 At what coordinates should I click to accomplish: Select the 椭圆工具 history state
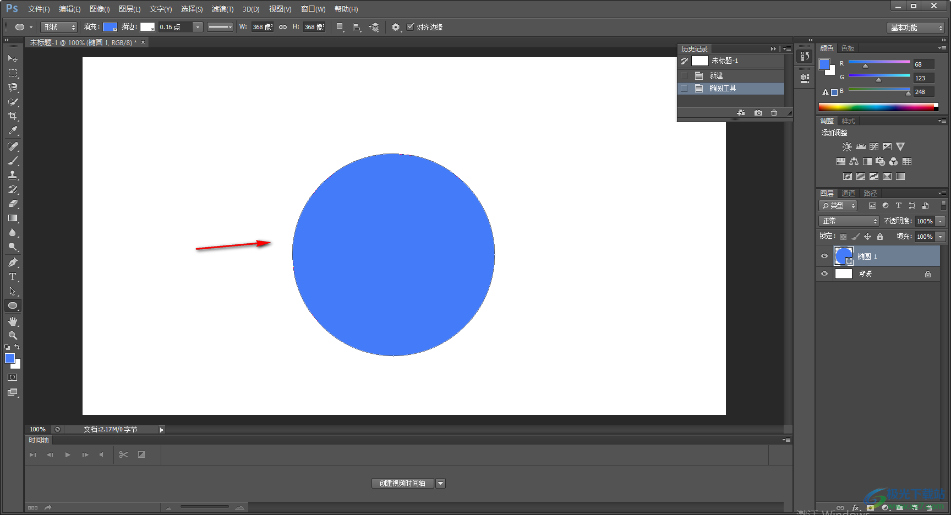click(731, 88)
